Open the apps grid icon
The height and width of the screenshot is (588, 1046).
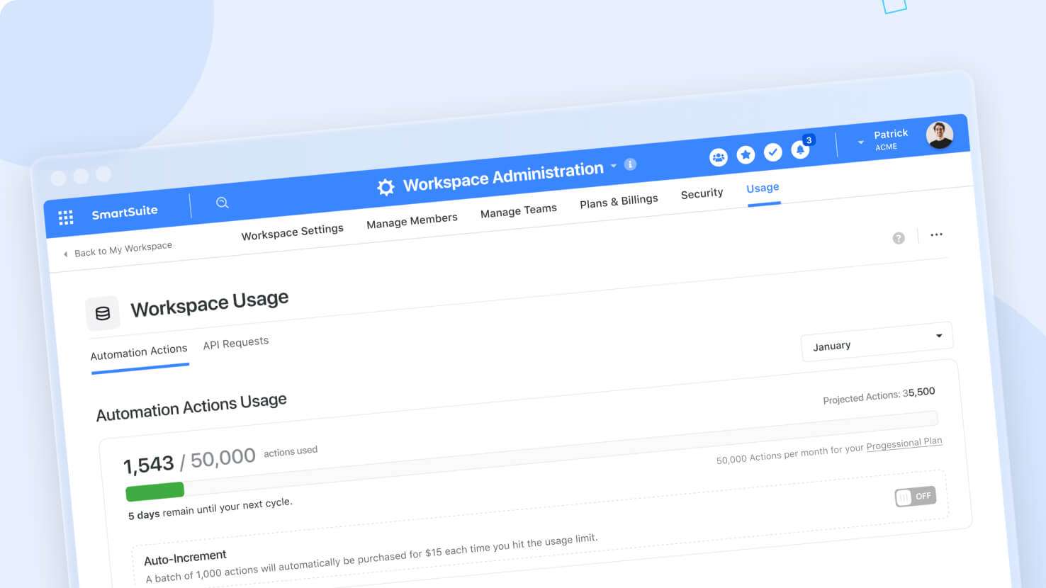click(x=66, y=217)
